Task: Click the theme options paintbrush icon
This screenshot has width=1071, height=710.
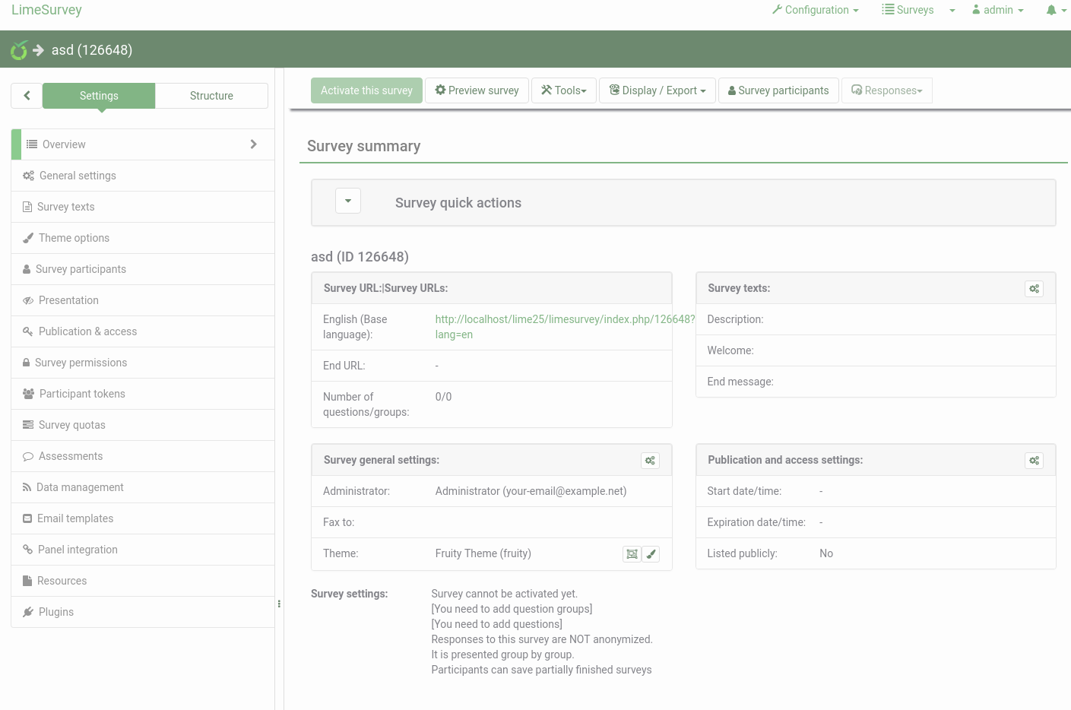Action: pyautogui.click(x=651, y=554)
